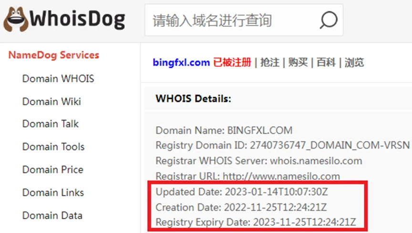Image resolution: width=412 pixels, height=233 pixels.
Task: Focus the domain query search field
Action: 244,20
